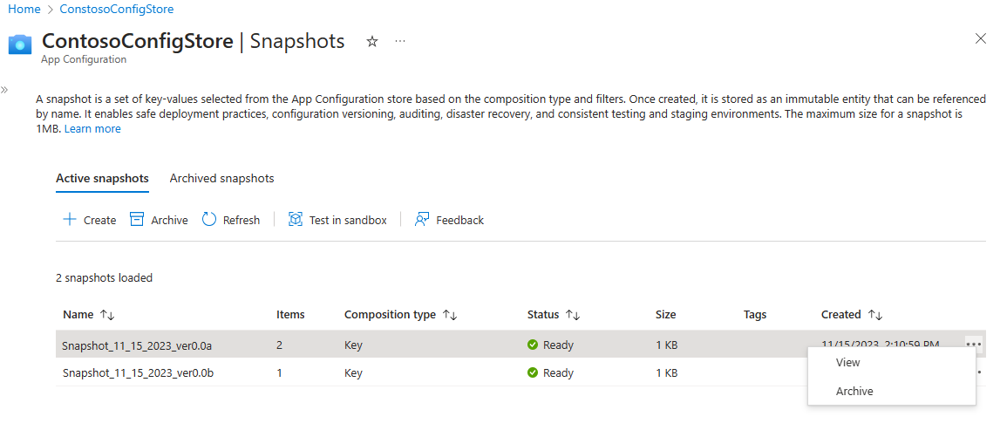Favorite the page with the star icon
The width and height of the screenshot is (1000, 437).
tap(372, 42)
